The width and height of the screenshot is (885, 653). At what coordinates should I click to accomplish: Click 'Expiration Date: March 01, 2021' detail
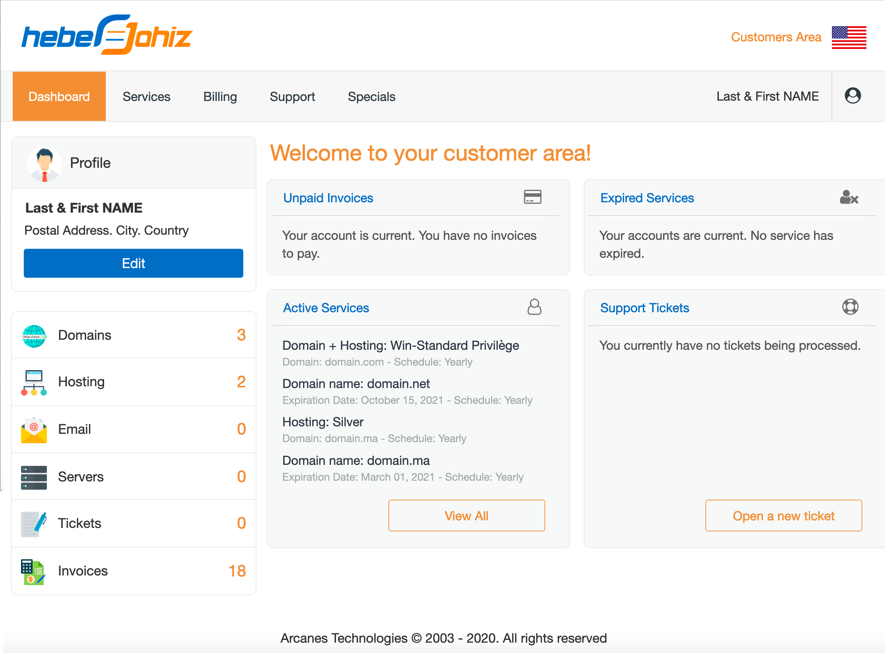tap(358, 478)
